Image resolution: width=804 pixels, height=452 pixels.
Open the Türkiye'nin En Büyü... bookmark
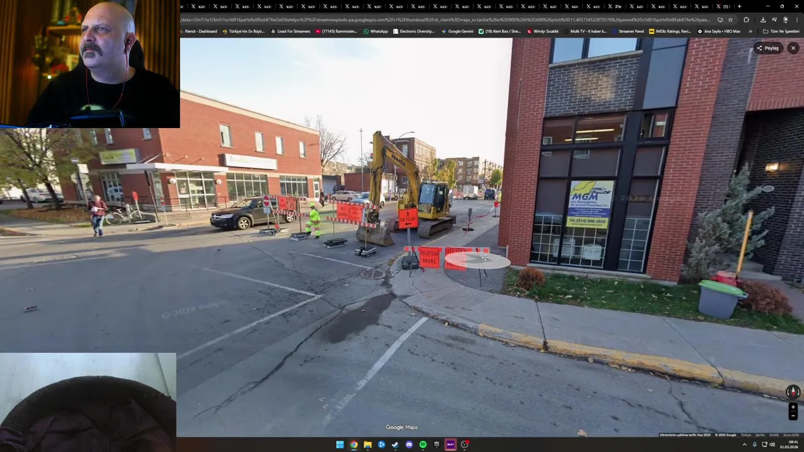coord(244,31)
